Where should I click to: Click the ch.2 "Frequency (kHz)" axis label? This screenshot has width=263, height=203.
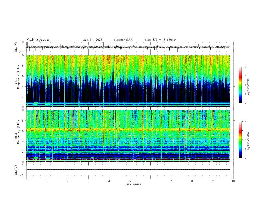18,132
